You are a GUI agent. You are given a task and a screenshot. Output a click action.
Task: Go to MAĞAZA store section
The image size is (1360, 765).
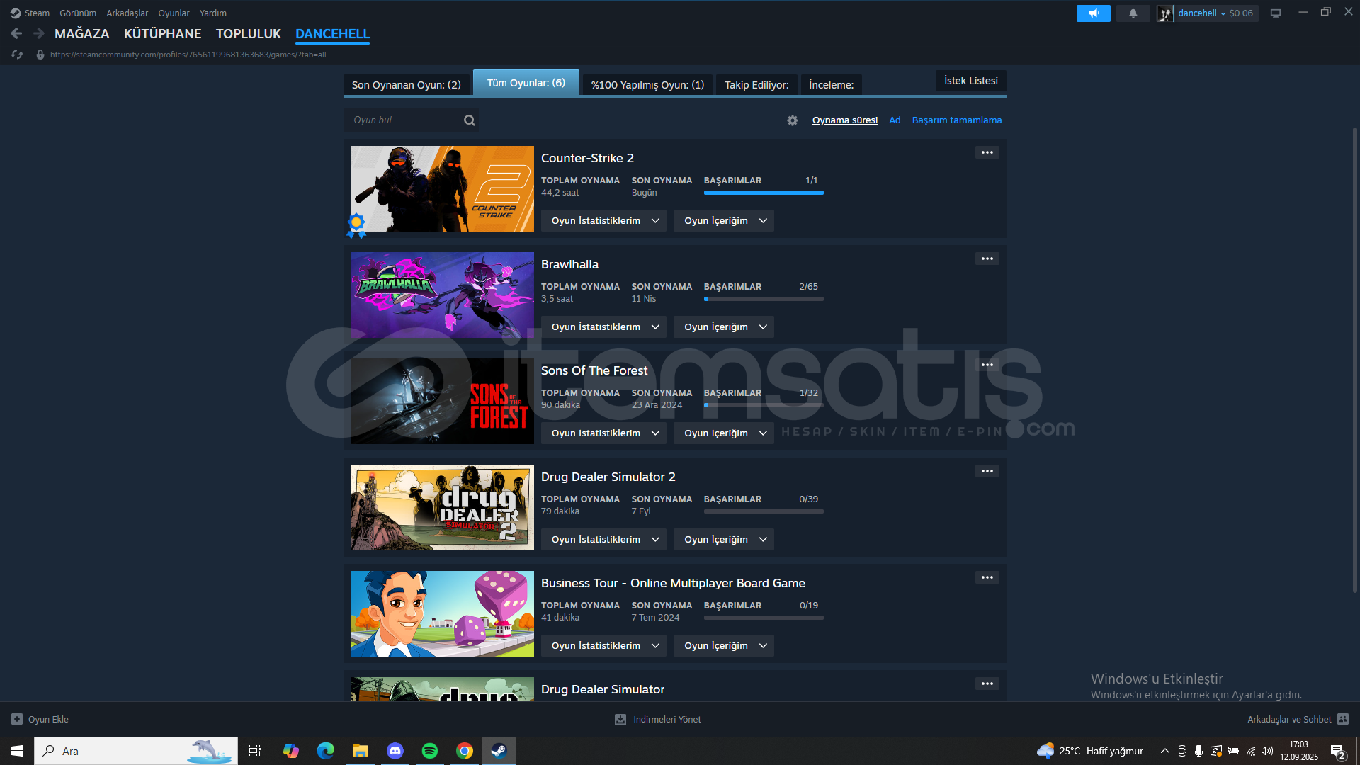82,34
